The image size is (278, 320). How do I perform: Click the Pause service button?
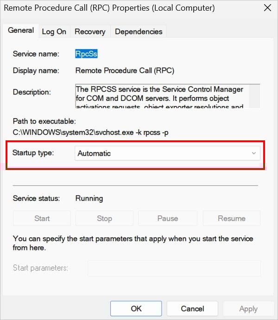167,218
